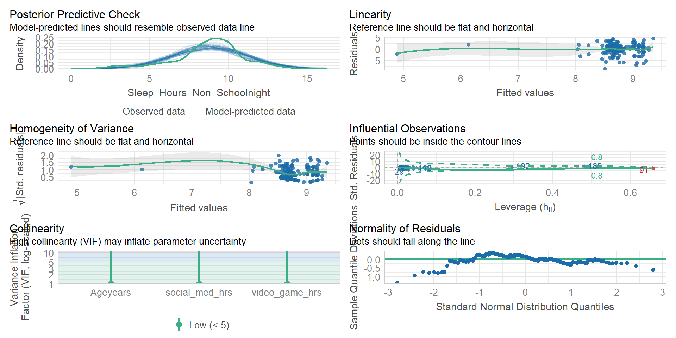Click the Leverage axis label
The height and width of the screenshot is (338, 676).
click(x=525, y=207)
